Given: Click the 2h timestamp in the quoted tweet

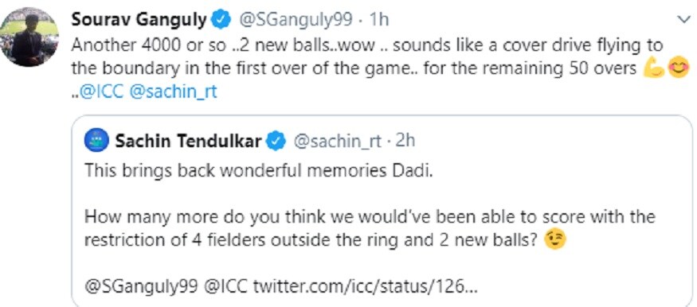Looking at the screenshot, I should pyautogui.click(x=405, y=142).
